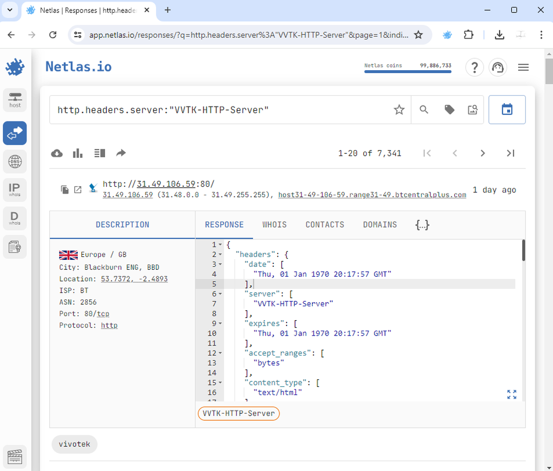Save query with the star icon
This screenshot has height=471, width=553.
coord(399,110)
